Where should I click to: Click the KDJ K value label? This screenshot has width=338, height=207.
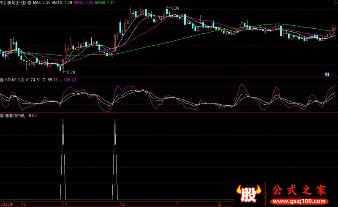pyautogui.click(x=33, y=80)
